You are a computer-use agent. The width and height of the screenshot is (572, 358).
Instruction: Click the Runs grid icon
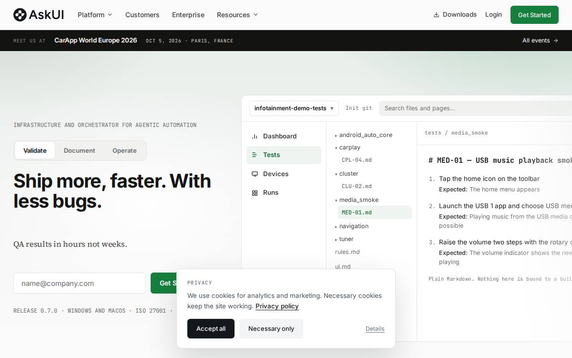pyautogui.click(x=255, y=193)
